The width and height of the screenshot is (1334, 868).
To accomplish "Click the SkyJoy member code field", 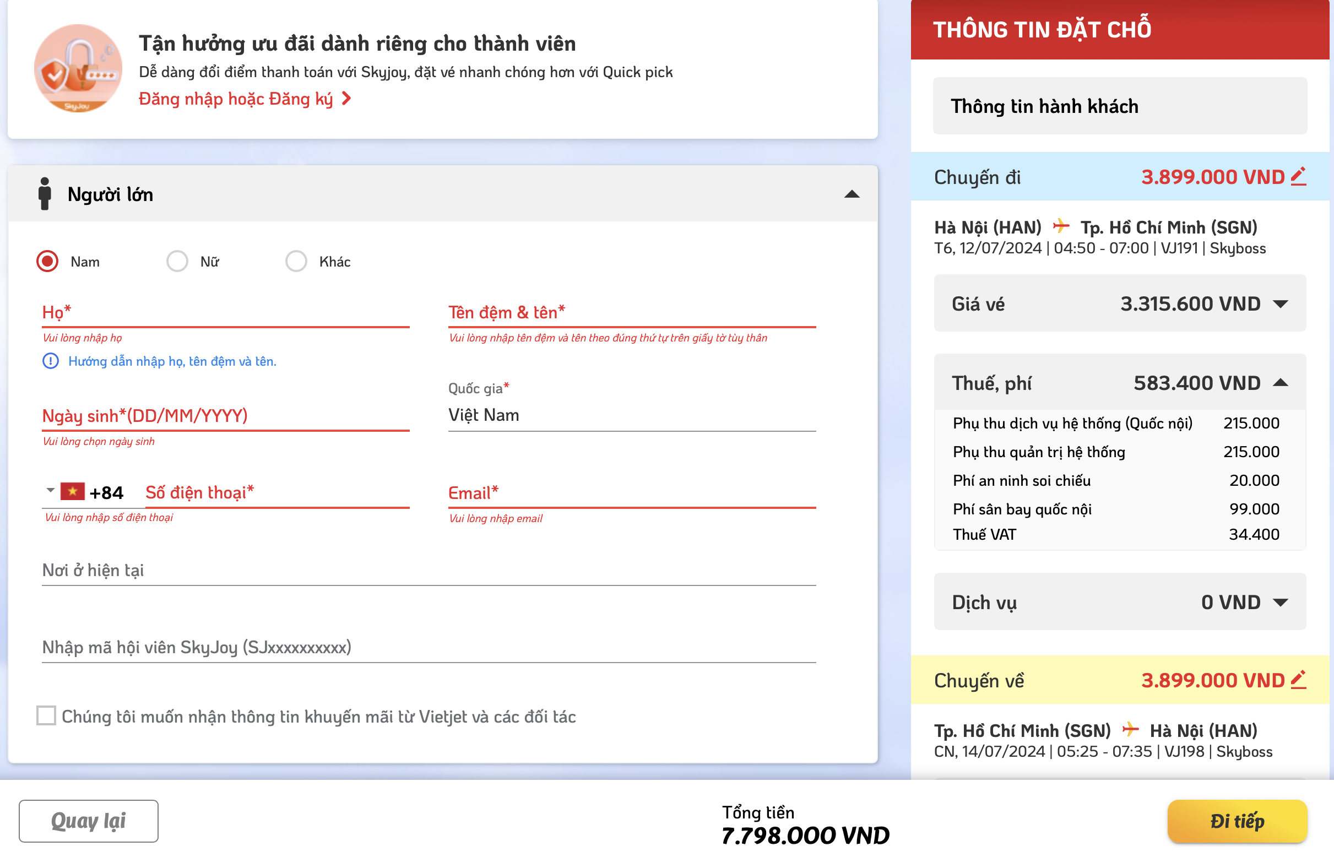I will 429,648.
